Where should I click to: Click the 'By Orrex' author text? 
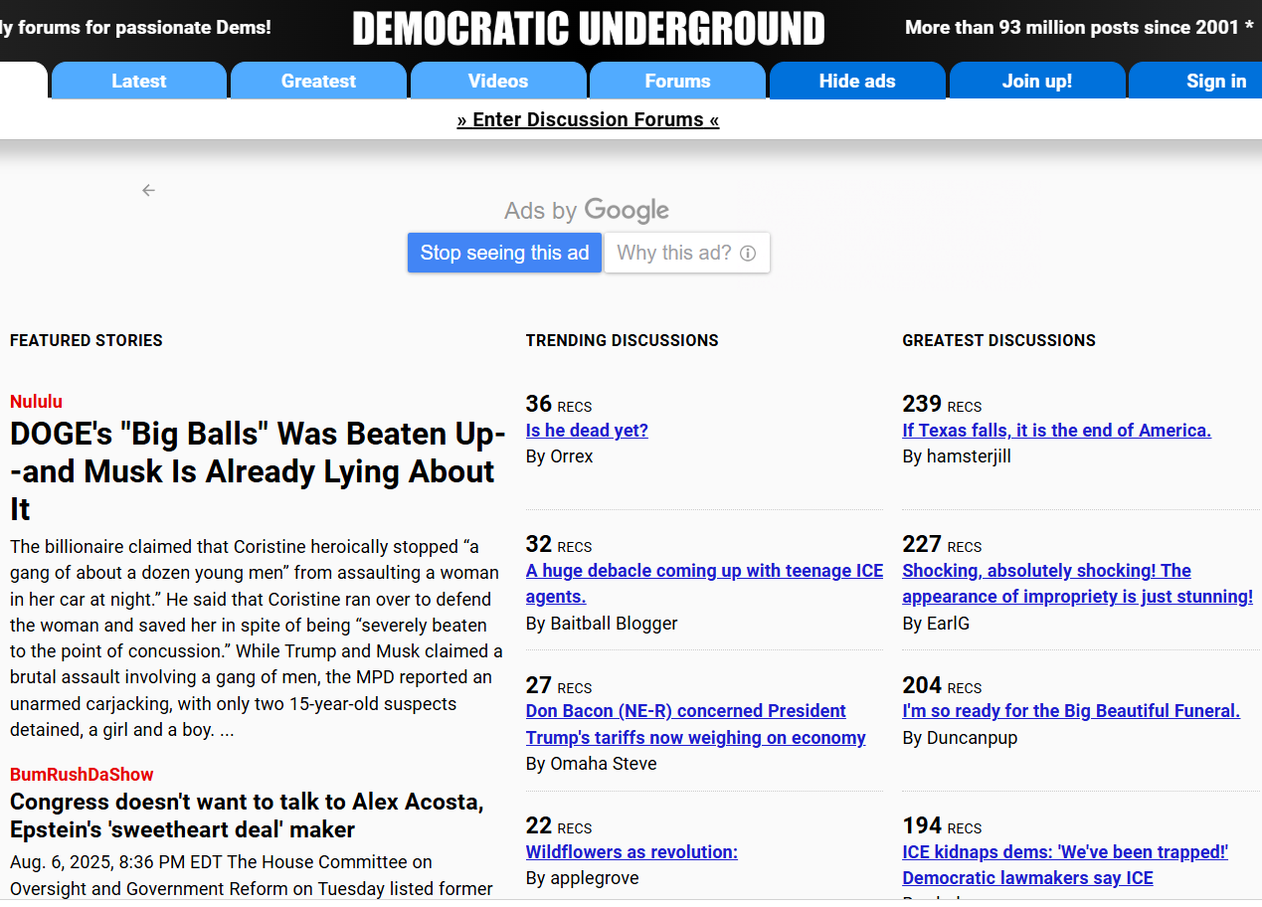pos(559,456)
